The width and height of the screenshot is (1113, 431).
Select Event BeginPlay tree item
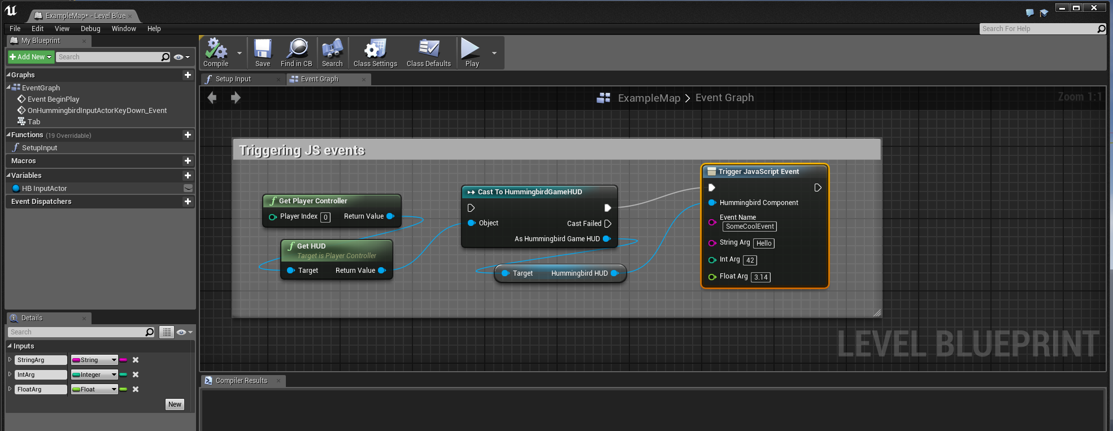[x=54, y=99]
